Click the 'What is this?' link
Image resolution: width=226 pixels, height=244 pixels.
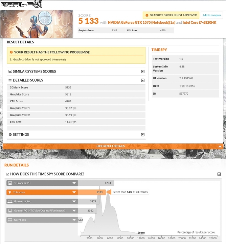pos(59,60)
